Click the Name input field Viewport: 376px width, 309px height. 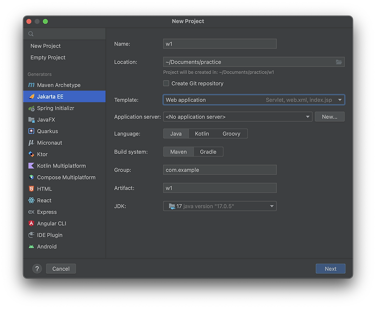(220, 44)
